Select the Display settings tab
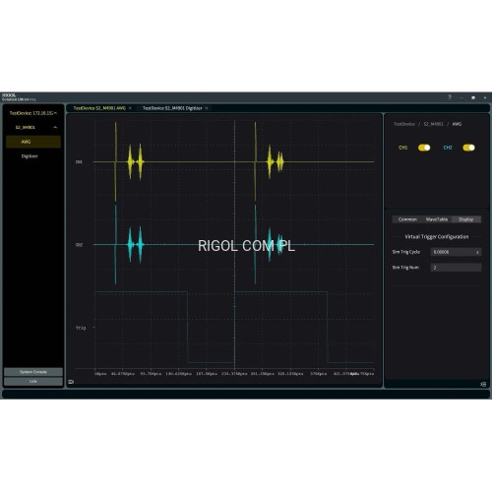This screenshot has height=492, width=492. pyautogui.click(x=466, y=219)
